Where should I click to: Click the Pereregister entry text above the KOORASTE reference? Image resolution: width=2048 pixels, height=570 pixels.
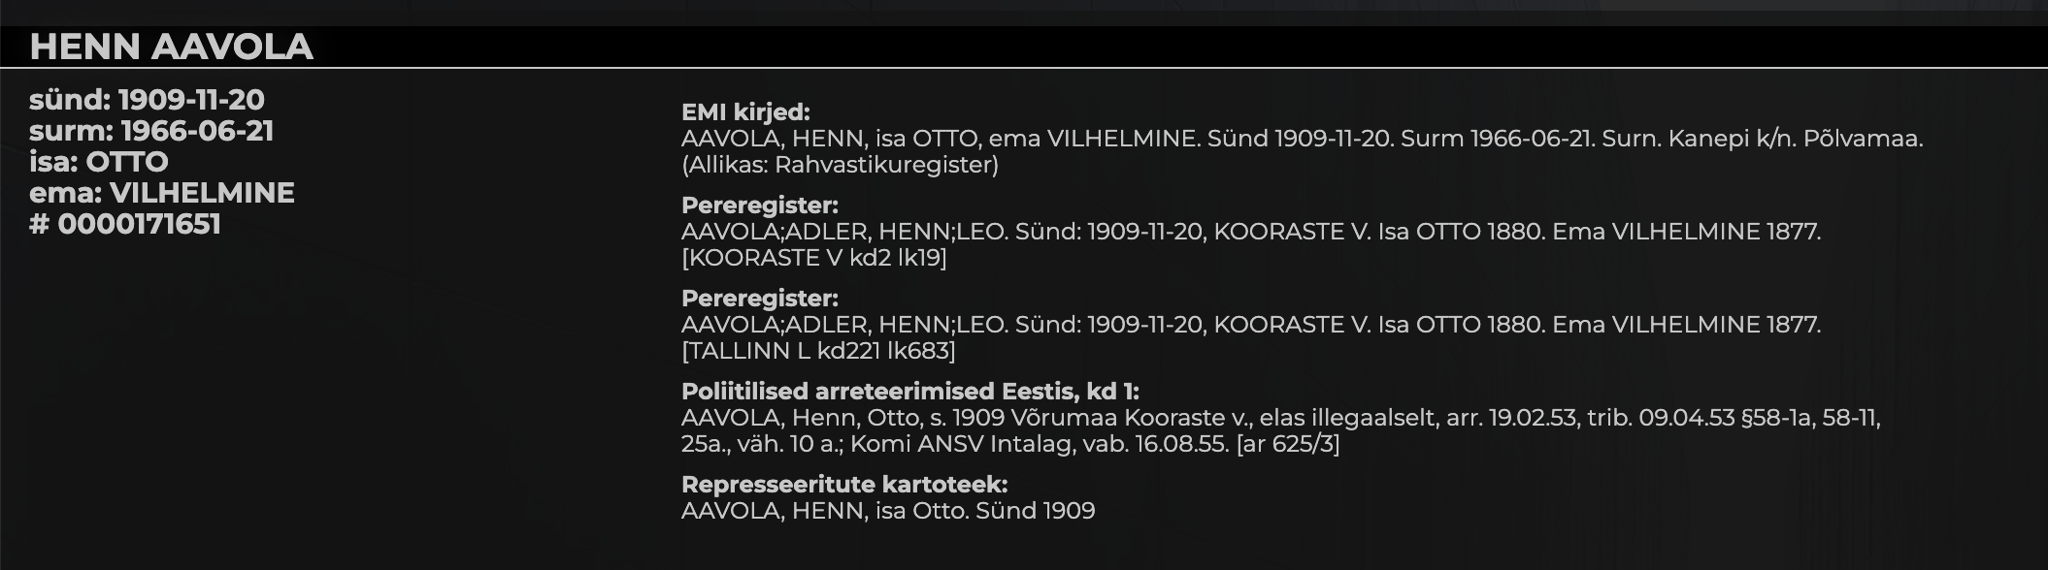click(x=1250, y=232)
